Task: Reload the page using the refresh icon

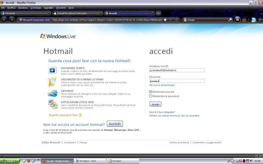Action: click(177, 20)
